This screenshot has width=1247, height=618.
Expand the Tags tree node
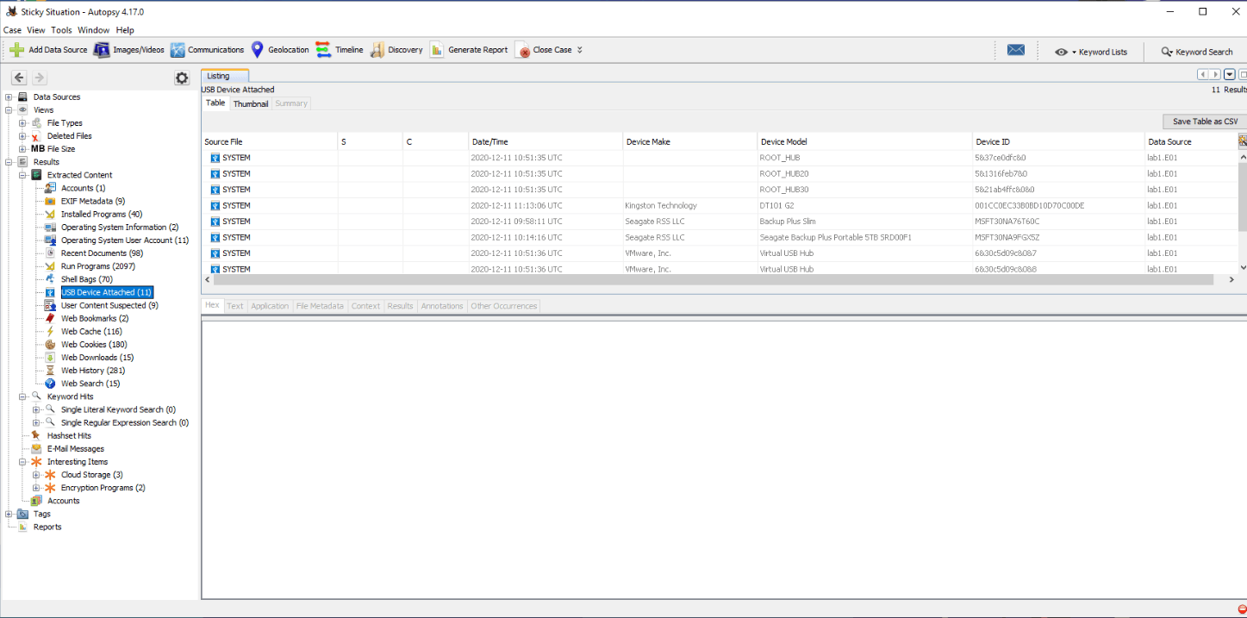coord(9,515)
